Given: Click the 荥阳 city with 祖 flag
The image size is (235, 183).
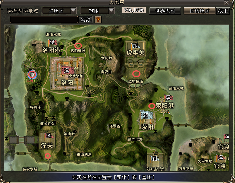Looking at the screenshot, I should tap(147, 119).
